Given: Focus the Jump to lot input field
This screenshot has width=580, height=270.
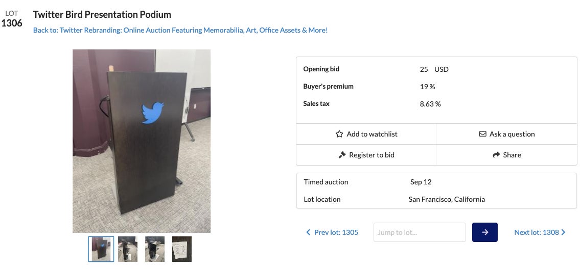Looking at the screenshot, I should (420, 233).
